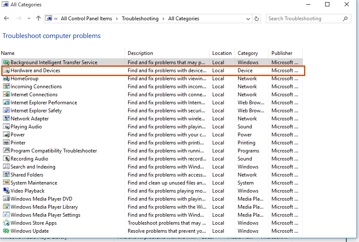Click 'Resolve problems that prevent yo...' description
The width and height of the screenshot is (359, 242).
167,231
